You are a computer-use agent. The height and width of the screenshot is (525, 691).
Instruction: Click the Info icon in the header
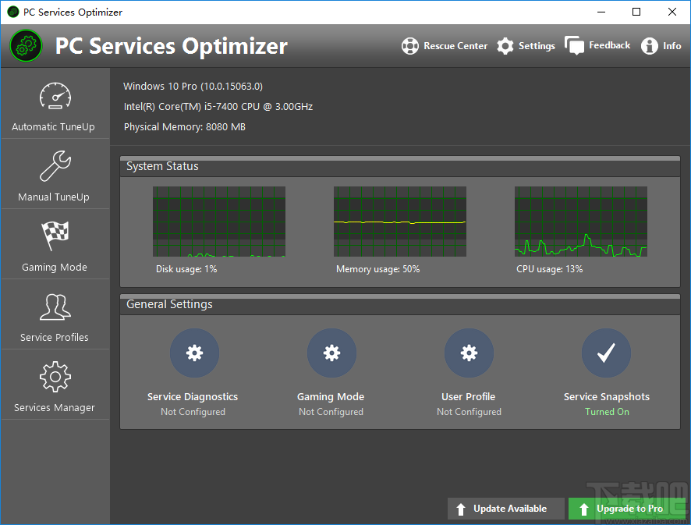click(x=661, y=45)
